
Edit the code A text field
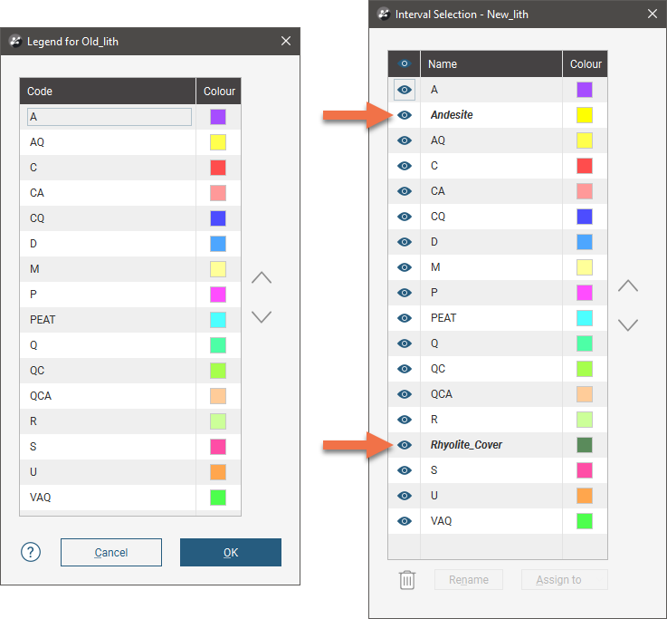tap(110, 117)
